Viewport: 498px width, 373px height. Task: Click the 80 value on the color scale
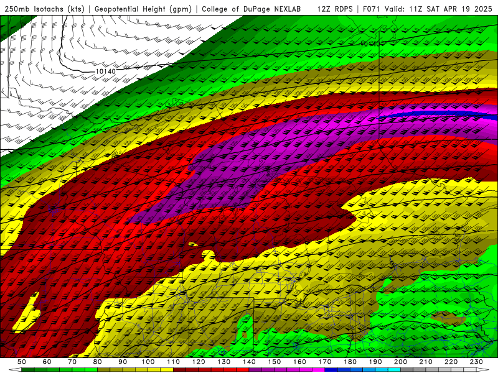click(98, 362)
